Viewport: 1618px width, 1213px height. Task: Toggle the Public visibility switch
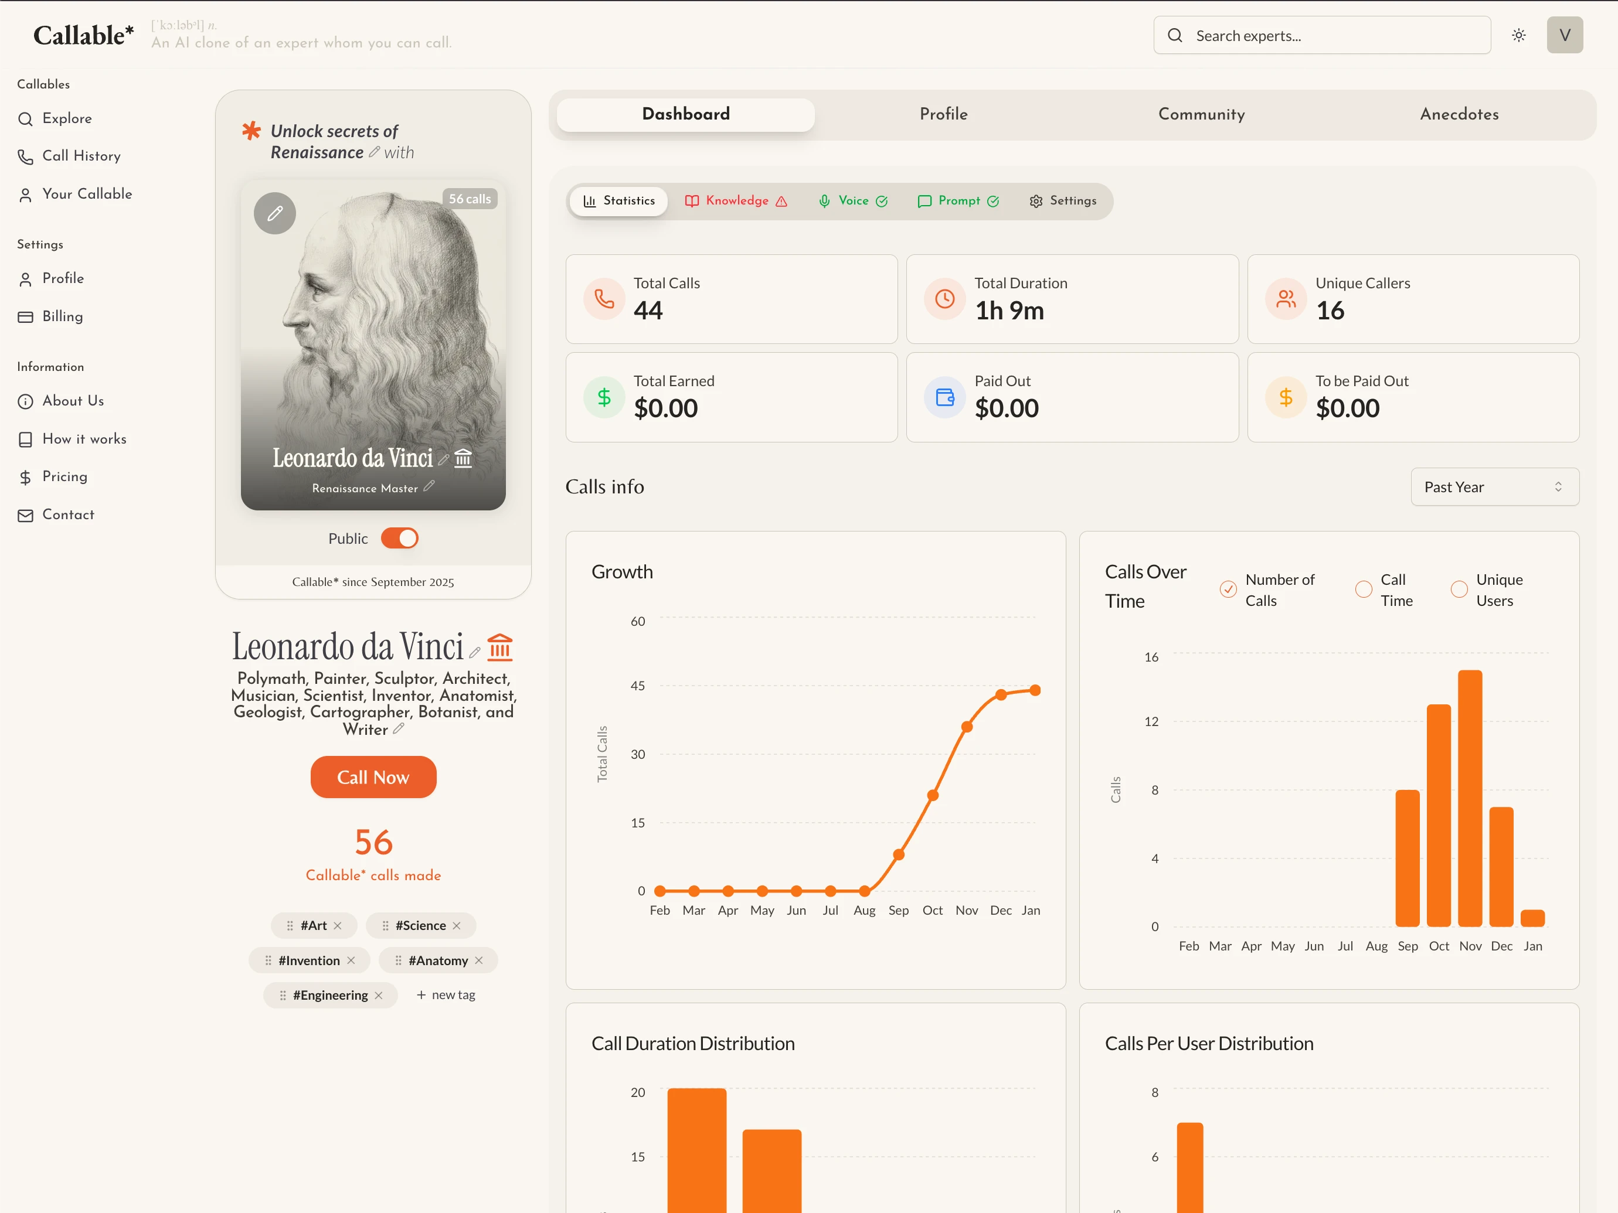(399, 538)
